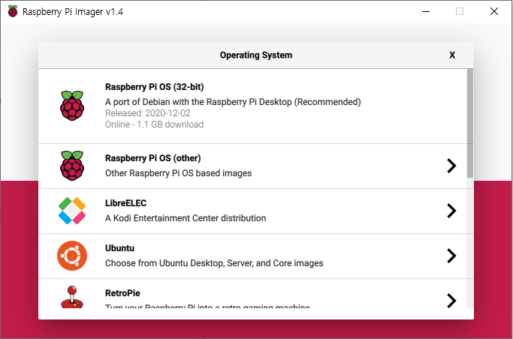Expand the Ubuntu chevron arrow
The width and height of the screenshot is (513, 339).
pyautogui.click(x=451, y=256)
